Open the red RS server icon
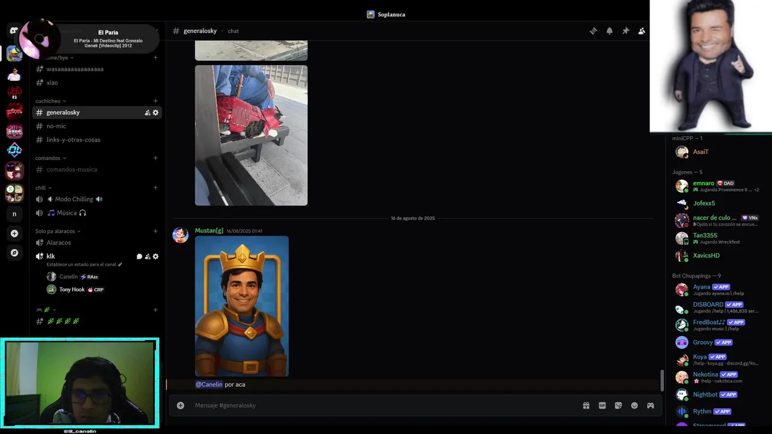 [x=14, y=92]
